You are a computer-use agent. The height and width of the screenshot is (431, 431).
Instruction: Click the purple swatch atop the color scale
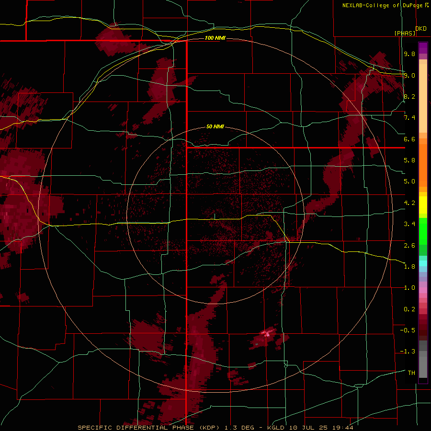pyautogui.click(x=423, y=48)
